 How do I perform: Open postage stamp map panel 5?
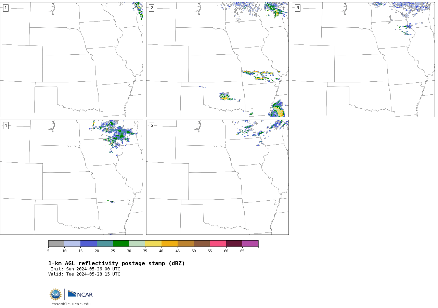[217, 177]
